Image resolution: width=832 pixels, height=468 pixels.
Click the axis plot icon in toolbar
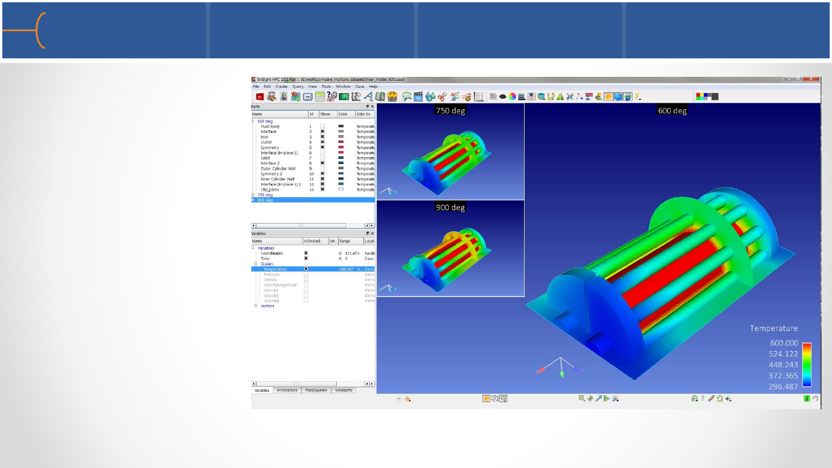coord(356,96)
